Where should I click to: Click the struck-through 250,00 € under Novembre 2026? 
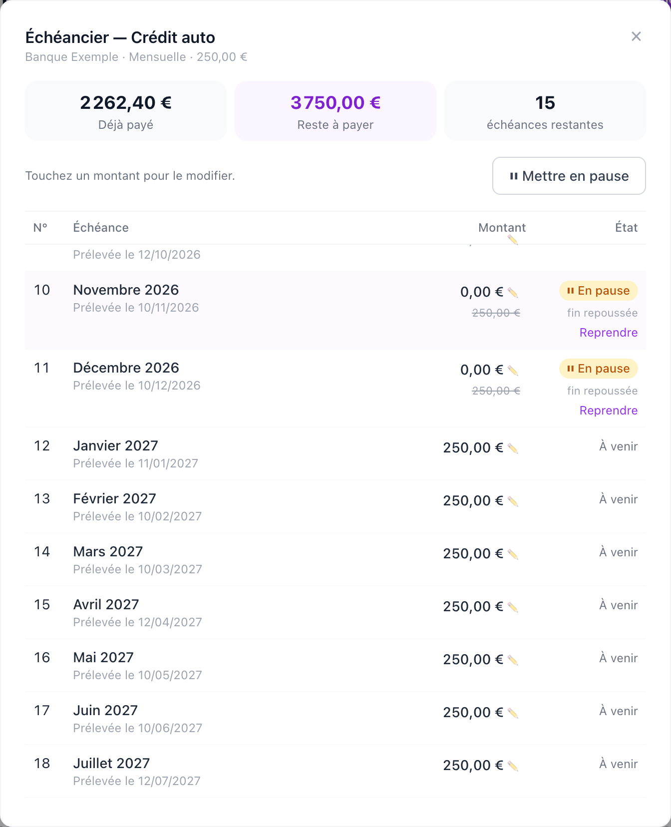point(496,313)
